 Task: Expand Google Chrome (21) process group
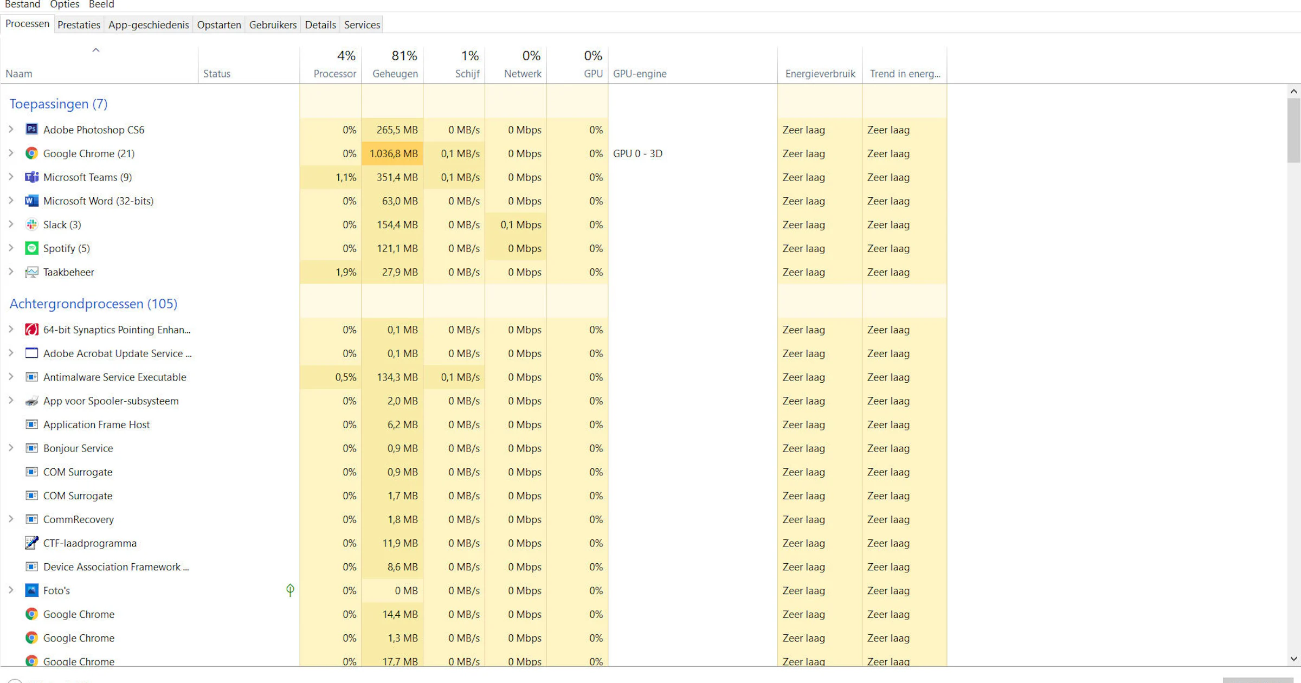pyautogui.click(x=11, y=153)
